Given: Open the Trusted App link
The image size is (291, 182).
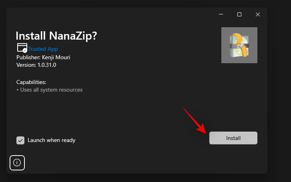Looking at the screenshot, I should pos(42,49).
